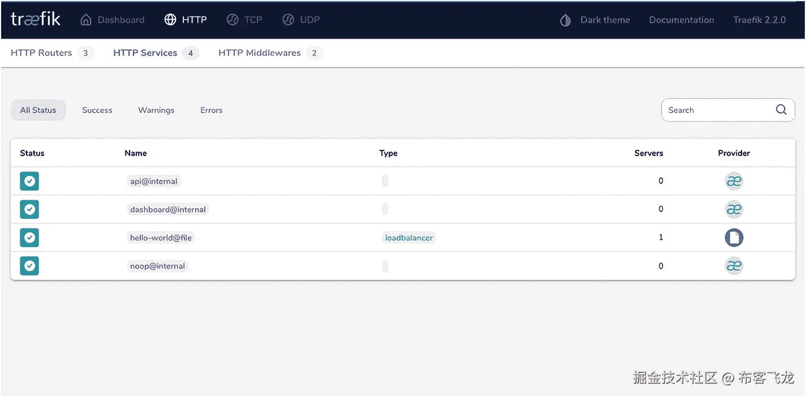Open the api@internal service
This screenshot has height=397, width=806.
click(x=154, y=182)
